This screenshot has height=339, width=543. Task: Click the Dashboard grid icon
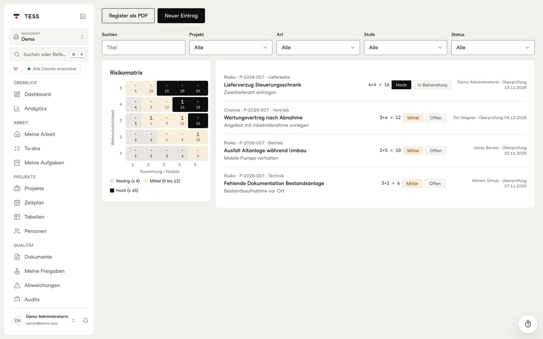pyautogui.click(x=17, y=94)
